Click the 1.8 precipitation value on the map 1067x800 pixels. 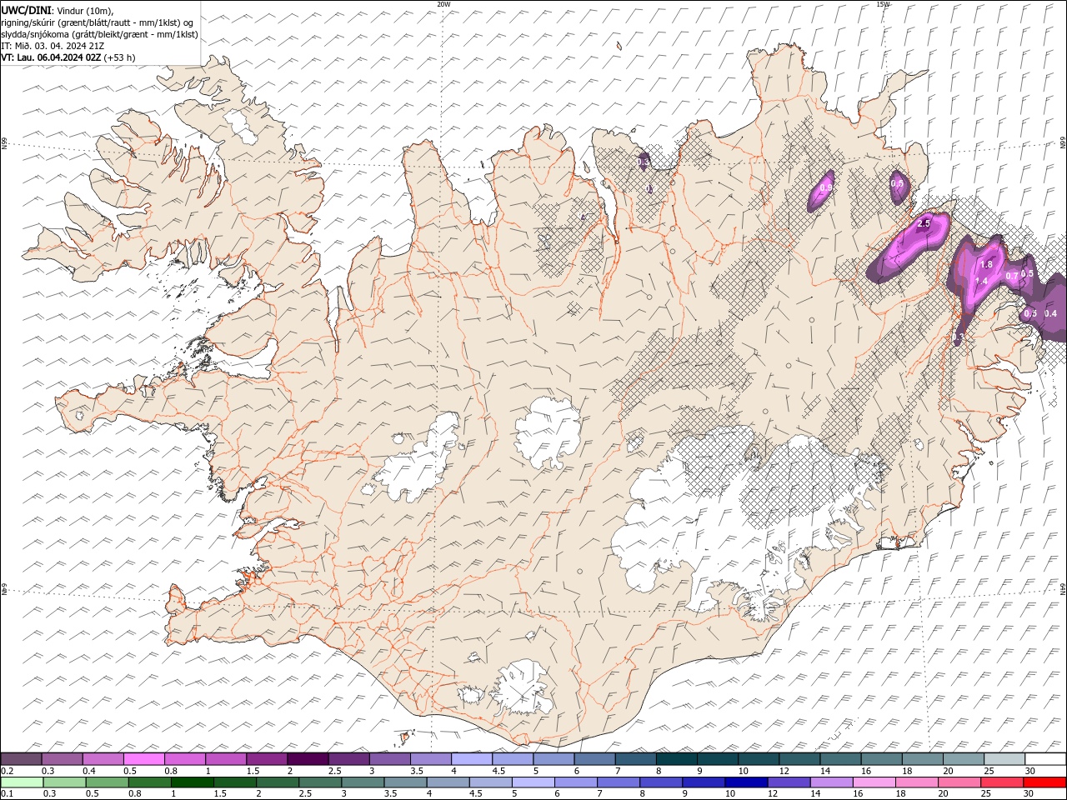[986, 264]
